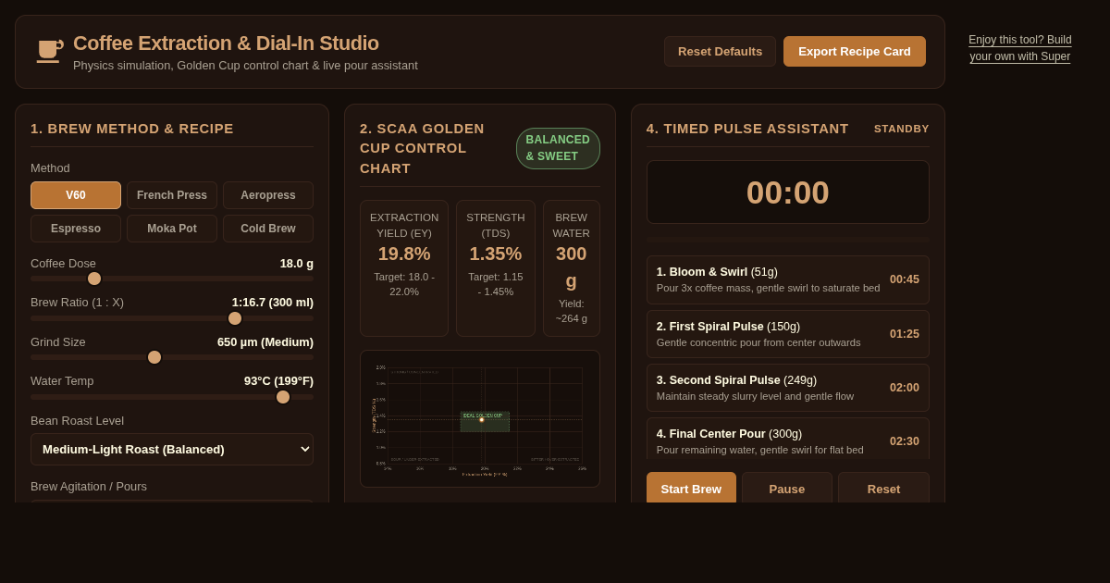Choose the Aeropress method
Viewport: 1110px width, 583px height.
click(268, 195)
